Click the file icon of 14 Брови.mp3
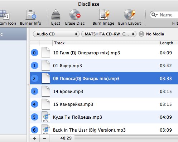This screenshot has width=178, height=142. point(46,91)
